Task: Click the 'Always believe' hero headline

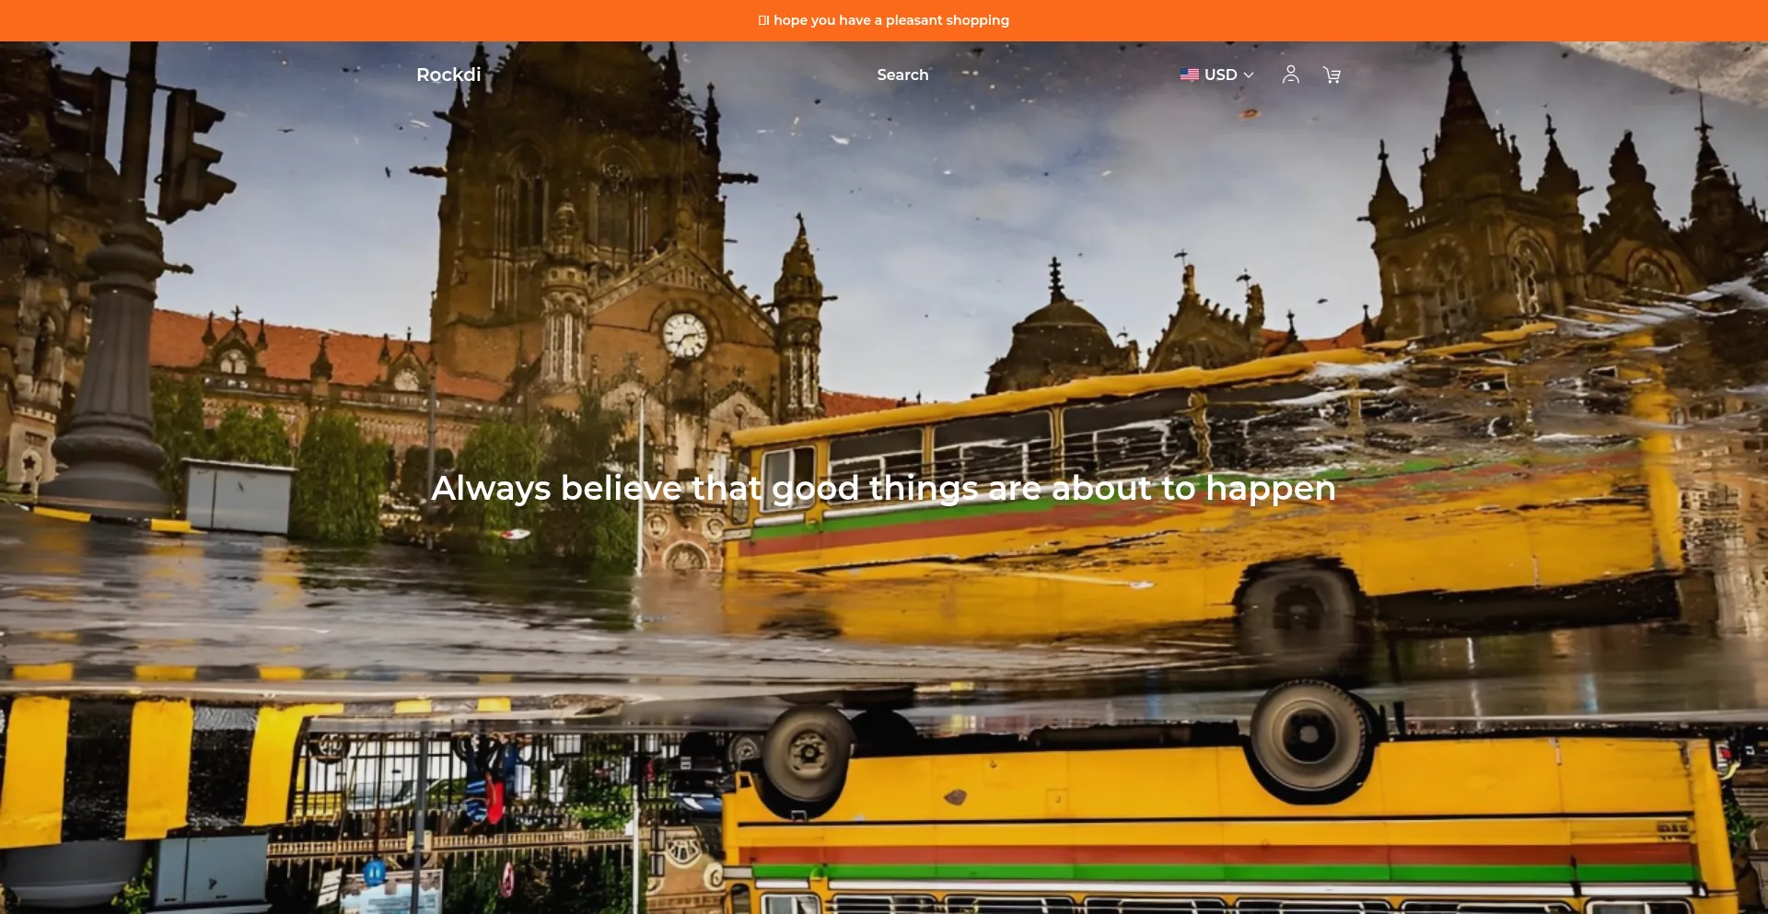Action: click(x=883, y=488)
